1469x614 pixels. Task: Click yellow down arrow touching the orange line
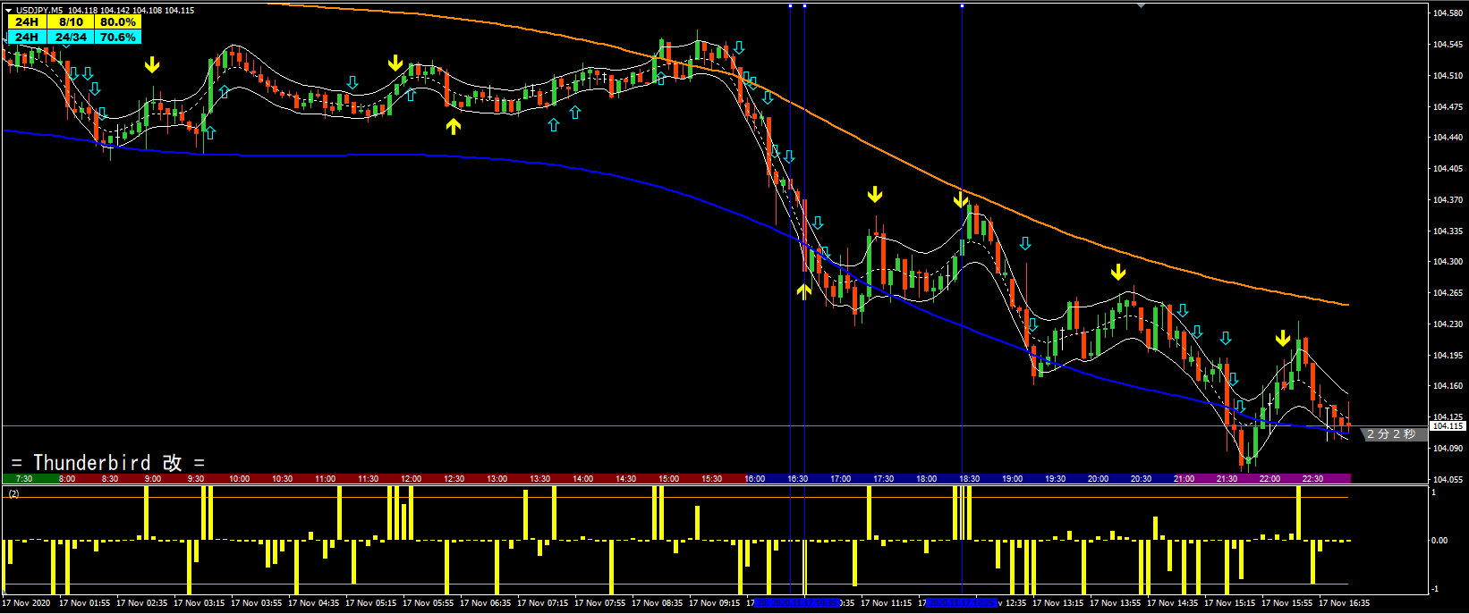(x=960, y=199)
